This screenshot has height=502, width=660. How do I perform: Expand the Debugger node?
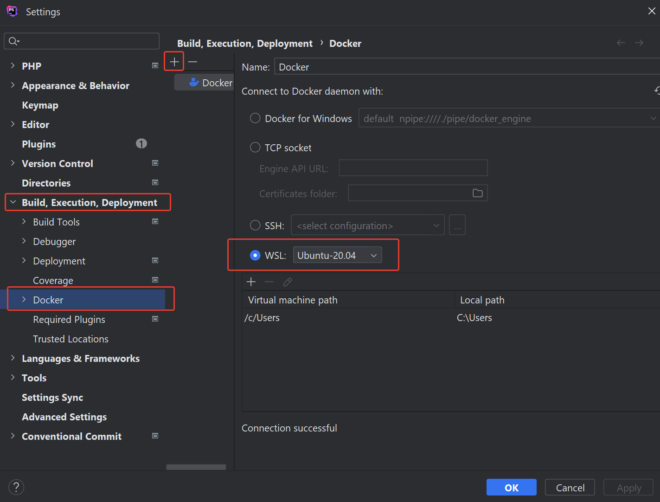(x=24, y=241)
